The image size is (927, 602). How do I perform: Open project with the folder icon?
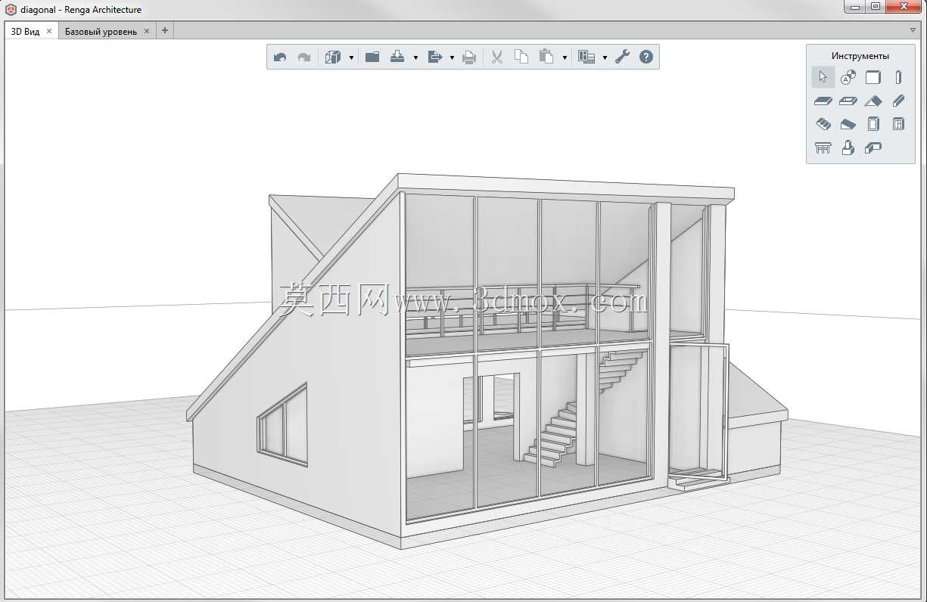click(x=372, y=57)
